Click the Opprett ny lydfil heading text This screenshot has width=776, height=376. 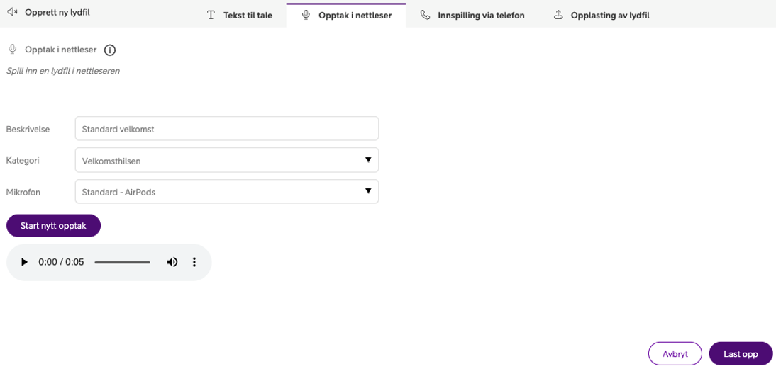pos(57,13)
